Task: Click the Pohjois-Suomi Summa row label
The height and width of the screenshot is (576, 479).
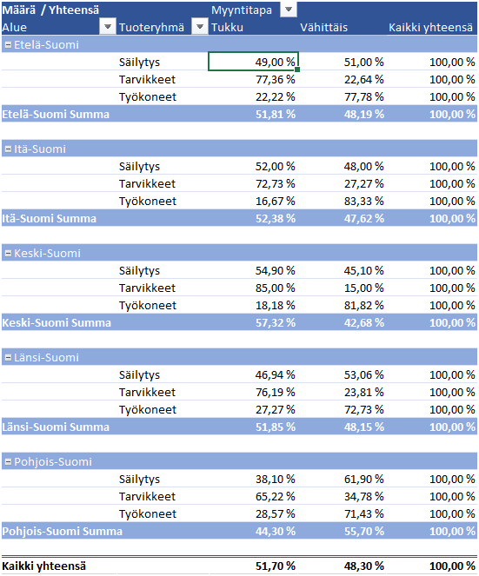Action: click(62, 532)
